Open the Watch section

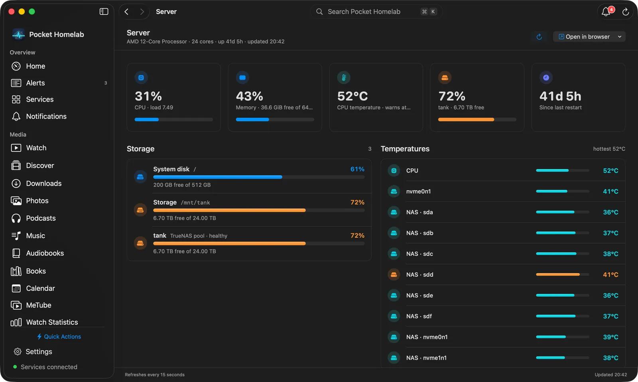click(x=59, y=148)
